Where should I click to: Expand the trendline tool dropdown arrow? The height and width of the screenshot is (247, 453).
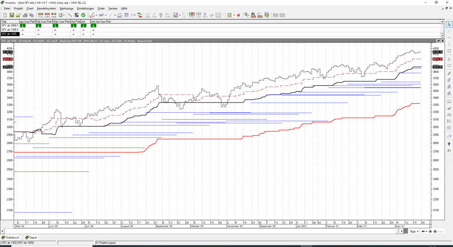[x=115, y=15]
